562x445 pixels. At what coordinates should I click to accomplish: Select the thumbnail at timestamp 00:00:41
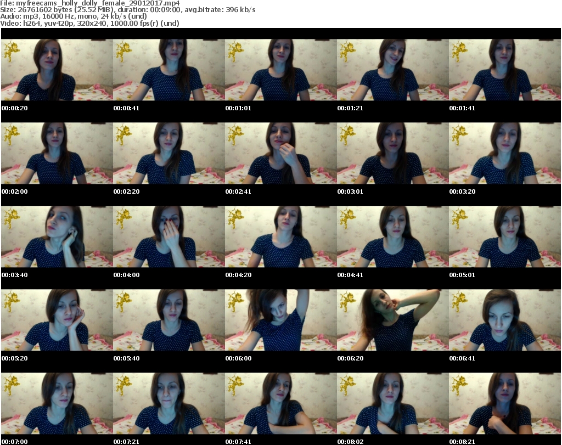click(169, 70)
